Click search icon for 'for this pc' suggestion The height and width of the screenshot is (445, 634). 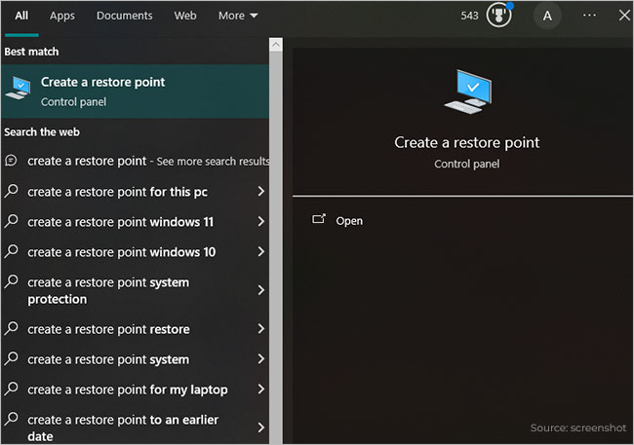coord(12,190)
